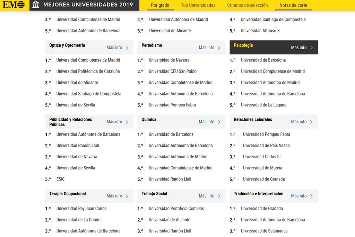Image resolution: width=355 pixels, height=237 pixels.
Task: Select Universidad Pompeu Fabra in Relaciones Laborales
Action: click(266, 134)
